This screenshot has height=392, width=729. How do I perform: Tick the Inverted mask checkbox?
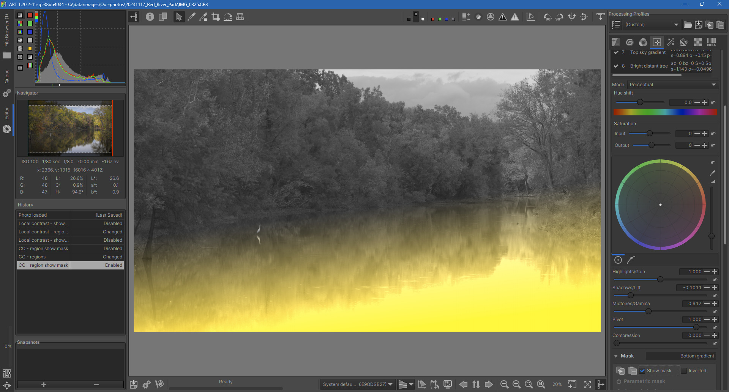(684, 371)
